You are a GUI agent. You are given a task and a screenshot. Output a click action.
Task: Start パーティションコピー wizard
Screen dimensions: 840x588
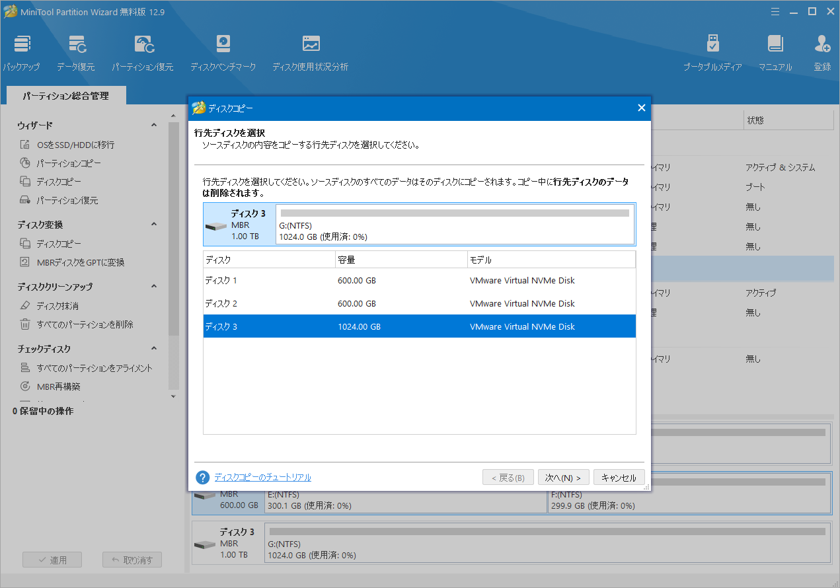[60, 163]
